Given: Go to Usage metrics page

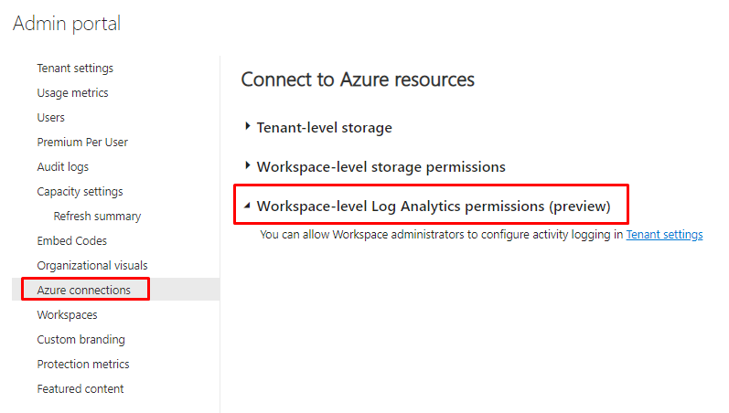Looking at the screenshot, I should coord(72,93).
